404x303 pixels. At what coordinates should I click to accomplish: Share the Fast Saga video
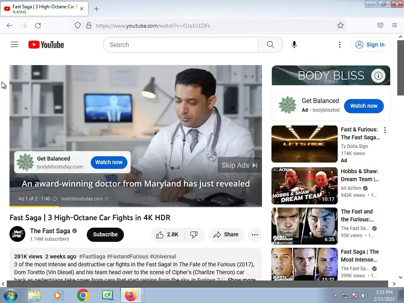click(x=226, y=234)
